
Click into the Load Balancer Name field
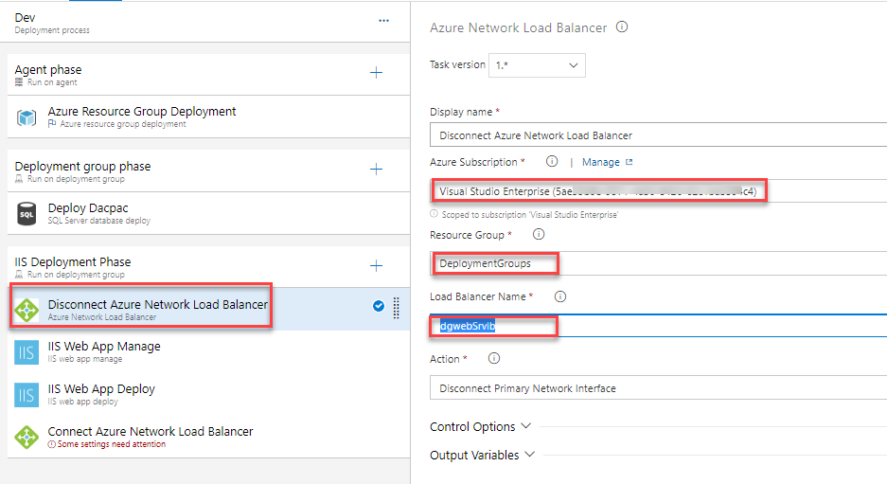659,326
